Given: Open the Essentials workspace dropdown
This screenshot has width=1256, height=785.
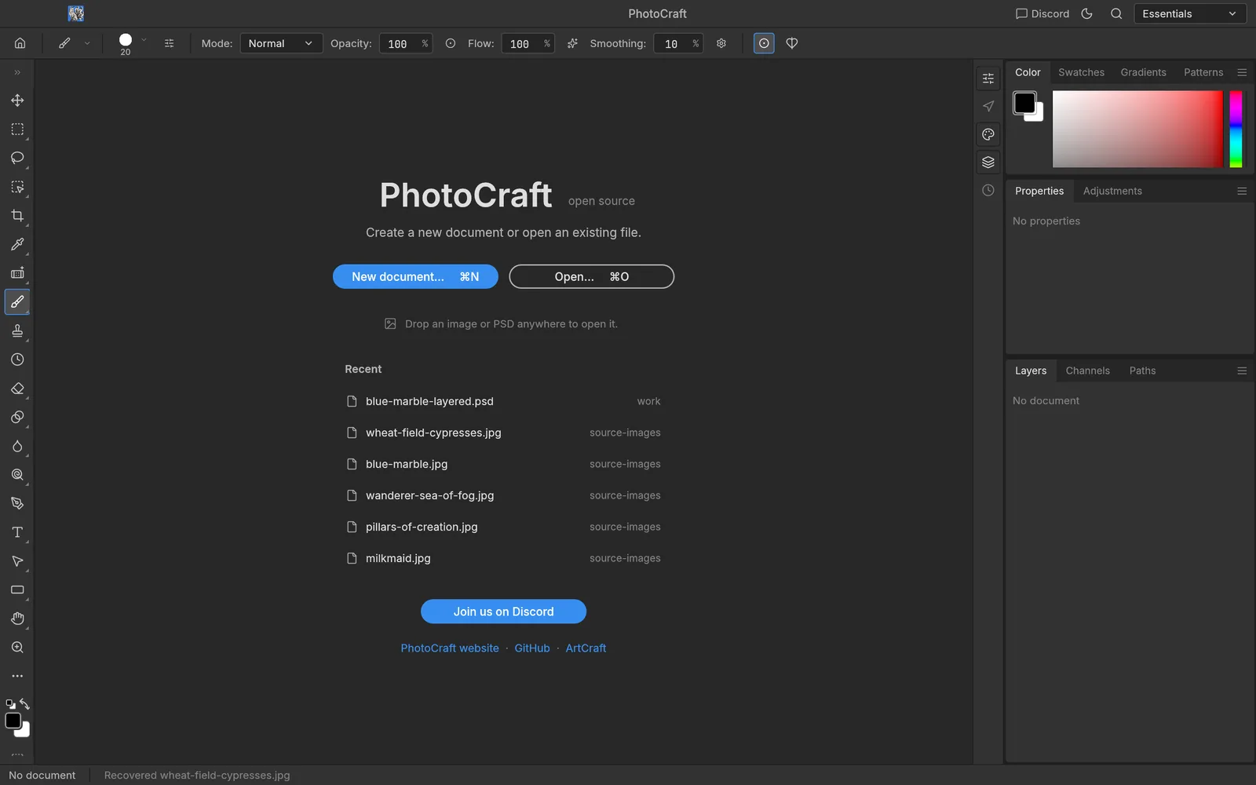Looking at the screenshot, I should tap(1189, 13).
